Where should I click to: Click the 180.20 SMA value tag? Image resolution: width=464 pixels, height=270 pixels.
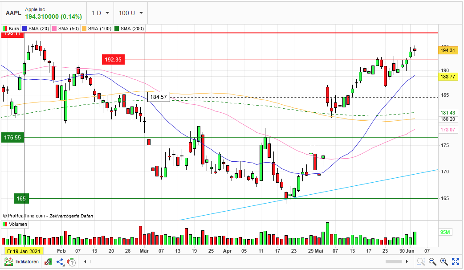[x=448, y=119]
